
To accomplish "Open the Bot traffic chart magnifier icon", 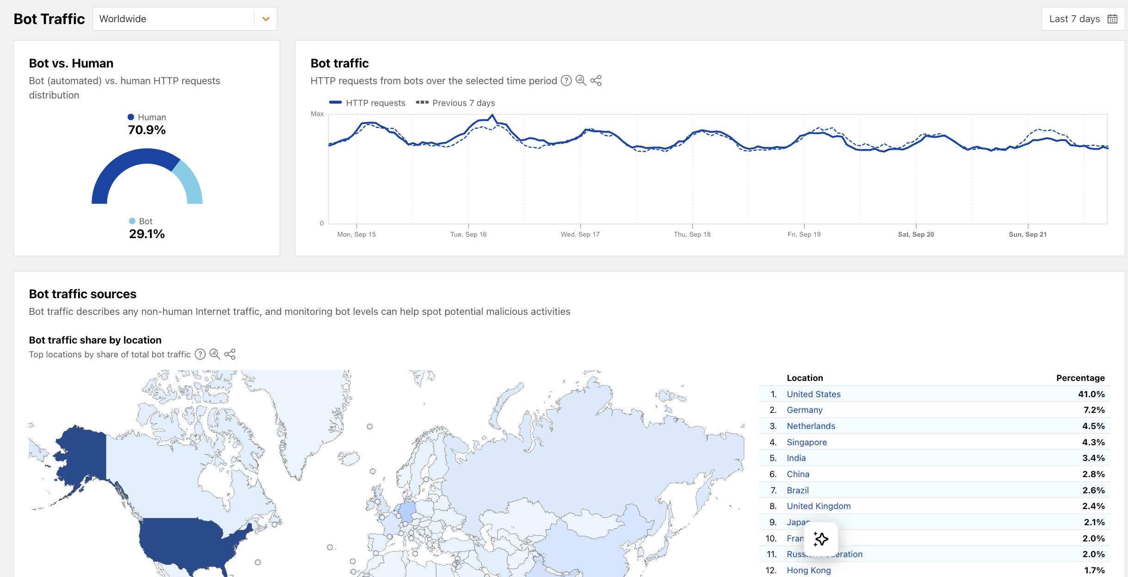I will [581, 80].
